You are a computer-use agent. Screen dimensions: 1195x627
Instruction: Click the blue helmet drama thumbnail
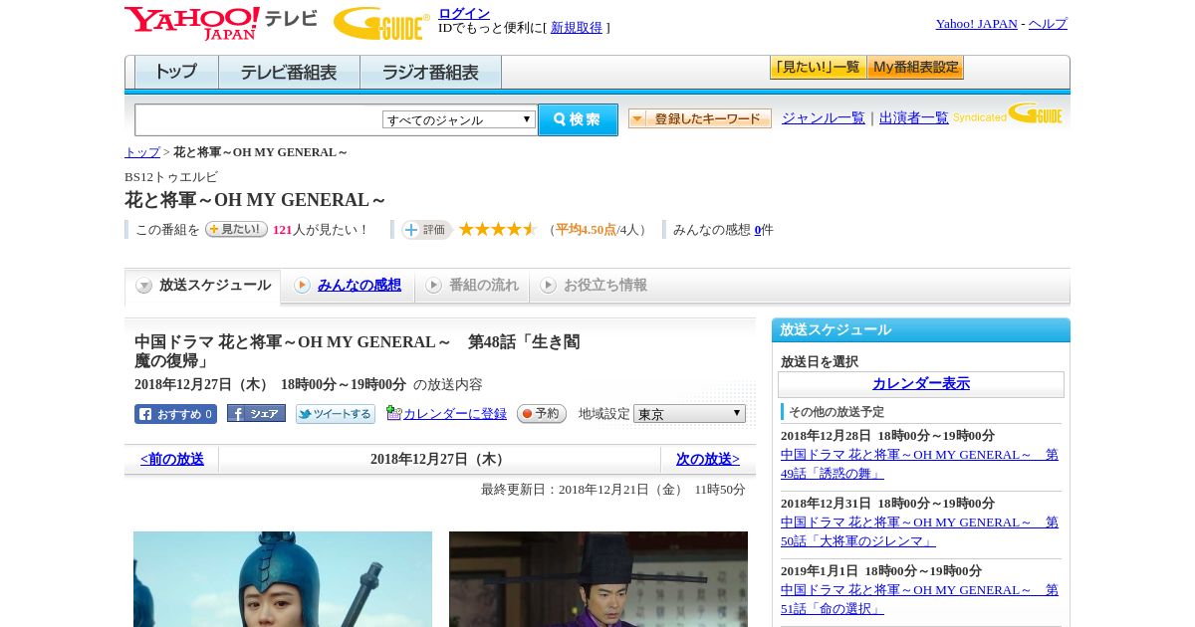[x=283, y=579]
